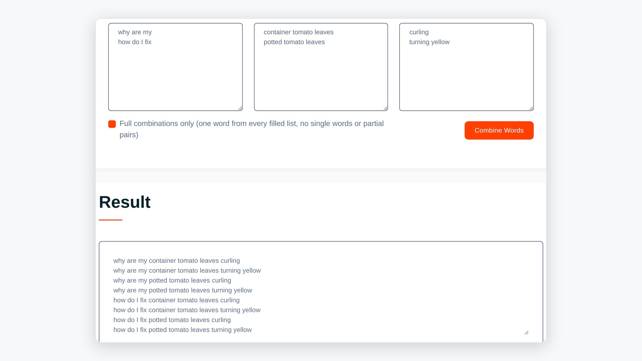Focus the third list containing curling
This screenshot has width=642, height=361.
coord(466,67)
